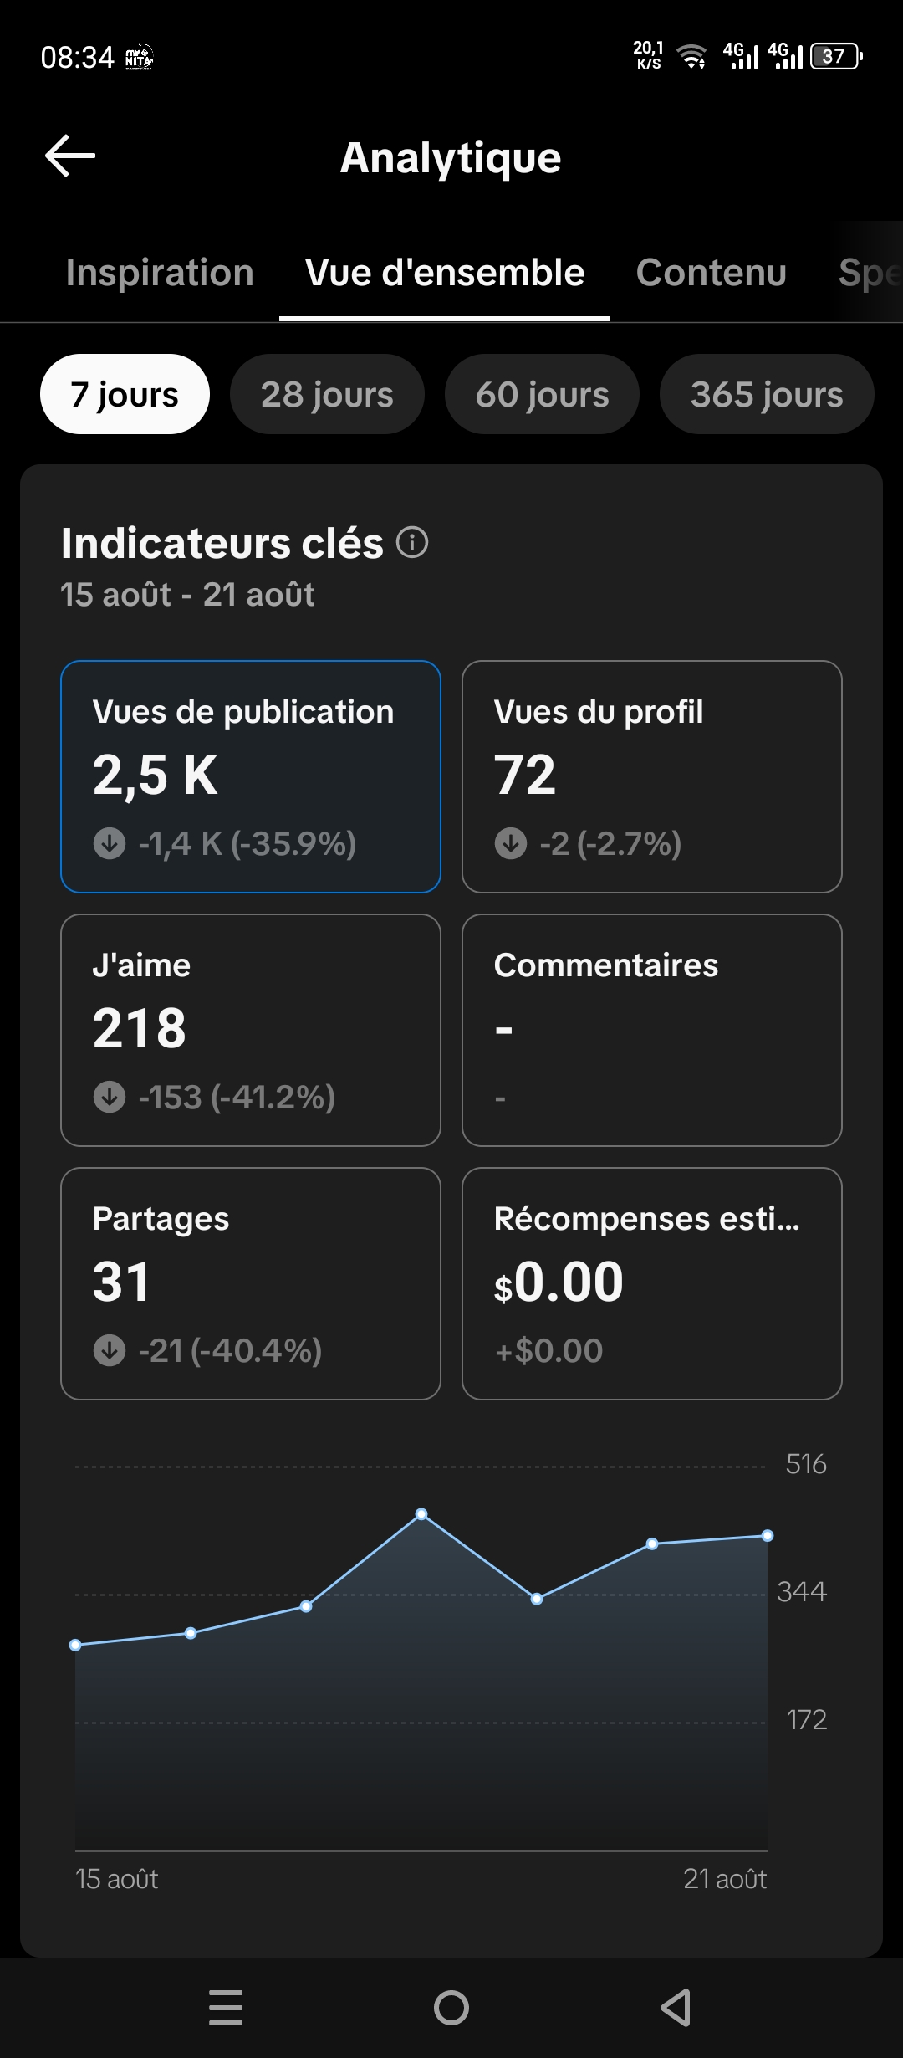This screenshot has width=903, height=2058.
Task: Open the Récompenses estimées card
Action: tap(652, 1283)
